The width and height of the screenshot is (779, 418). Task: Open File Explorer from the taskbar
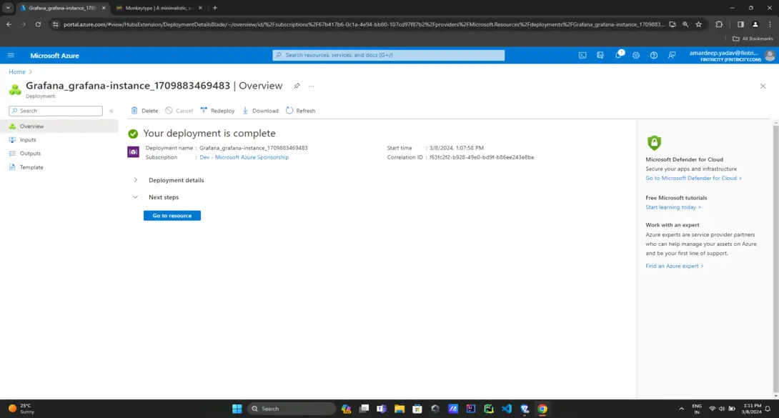point(400,409)
